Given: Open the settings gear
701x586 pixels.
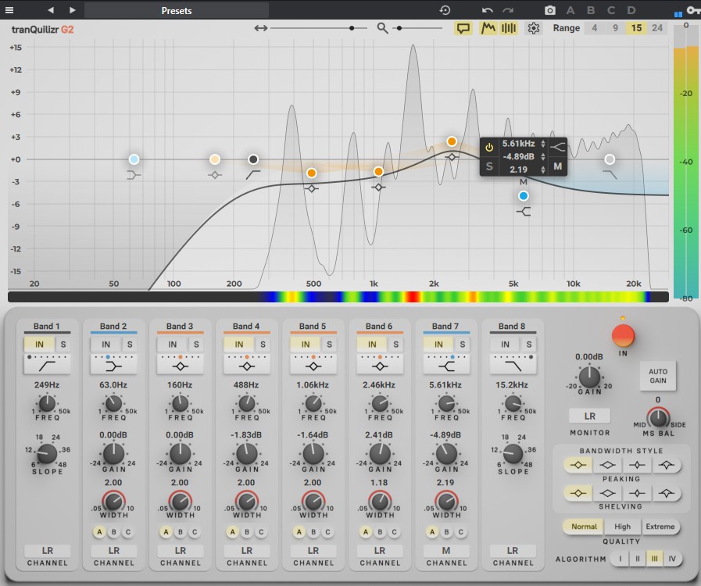Looking at the screenshot, I should [533, 28].
